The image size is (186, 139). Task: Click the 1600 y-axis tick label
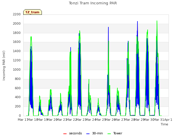pyautogui.click(x=17, y=42)
